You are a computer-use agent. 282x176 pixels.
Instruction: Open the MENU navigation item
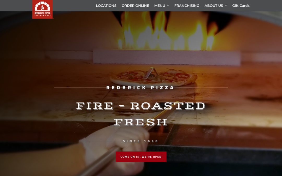pyautogui.click(x=160, y=5)
